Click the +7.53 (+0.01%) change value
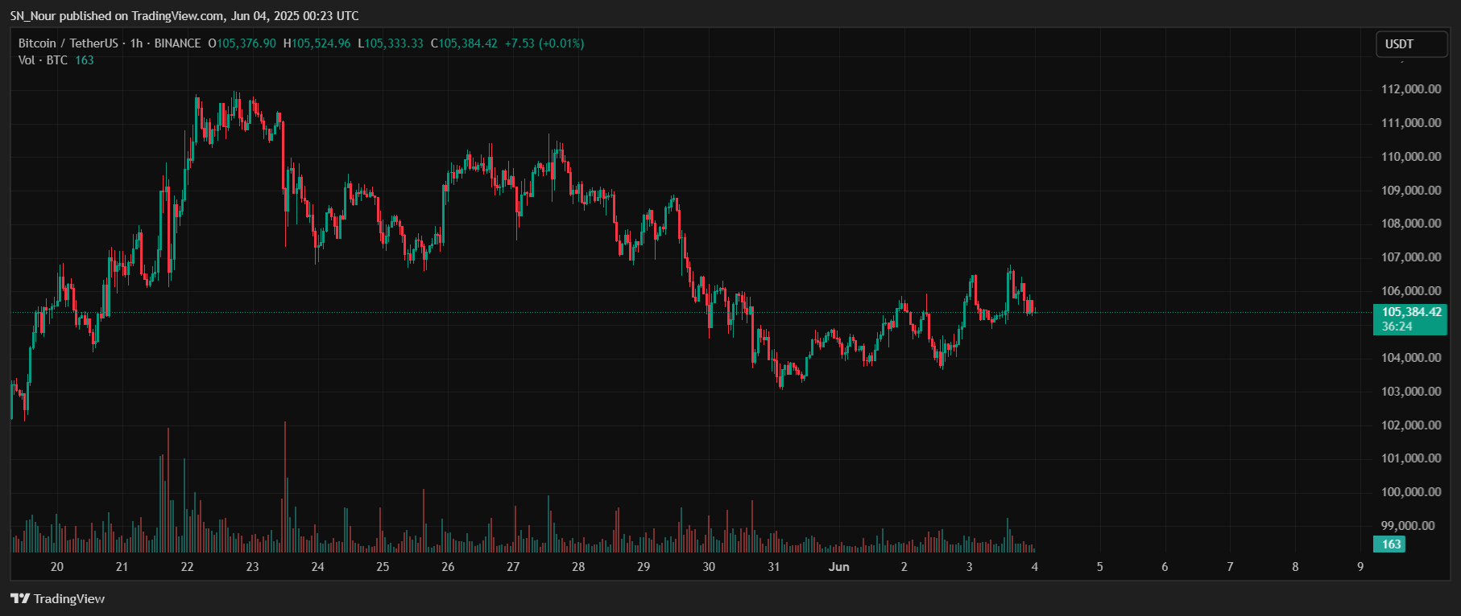 click(544, 43)
